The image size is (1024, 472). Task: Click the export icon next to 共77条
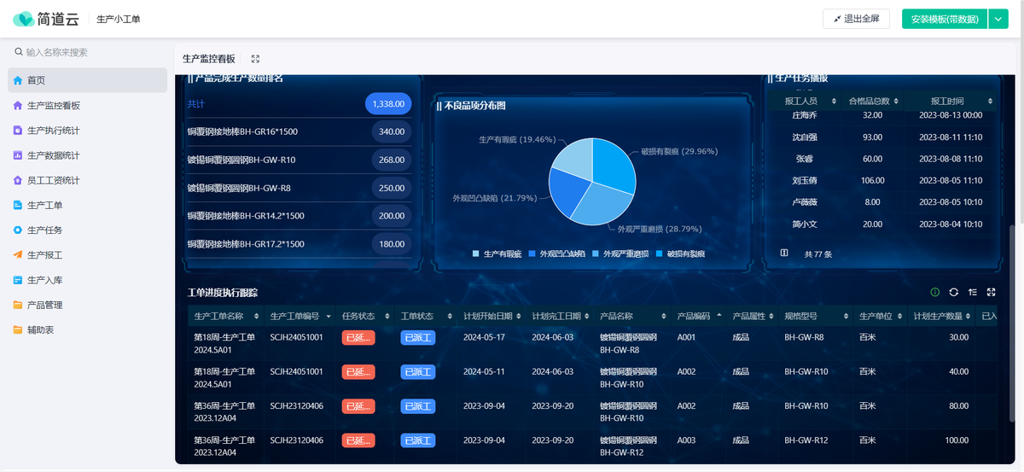click(784, 253)
